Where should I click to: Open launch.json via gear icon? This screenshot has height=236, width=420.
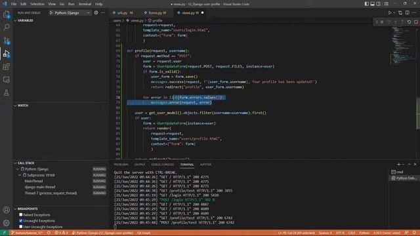(96, 12)
